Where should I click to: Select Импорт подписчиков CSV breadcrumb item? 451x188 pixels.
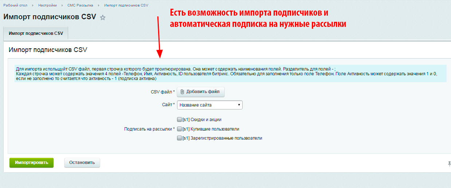(126, 6)
